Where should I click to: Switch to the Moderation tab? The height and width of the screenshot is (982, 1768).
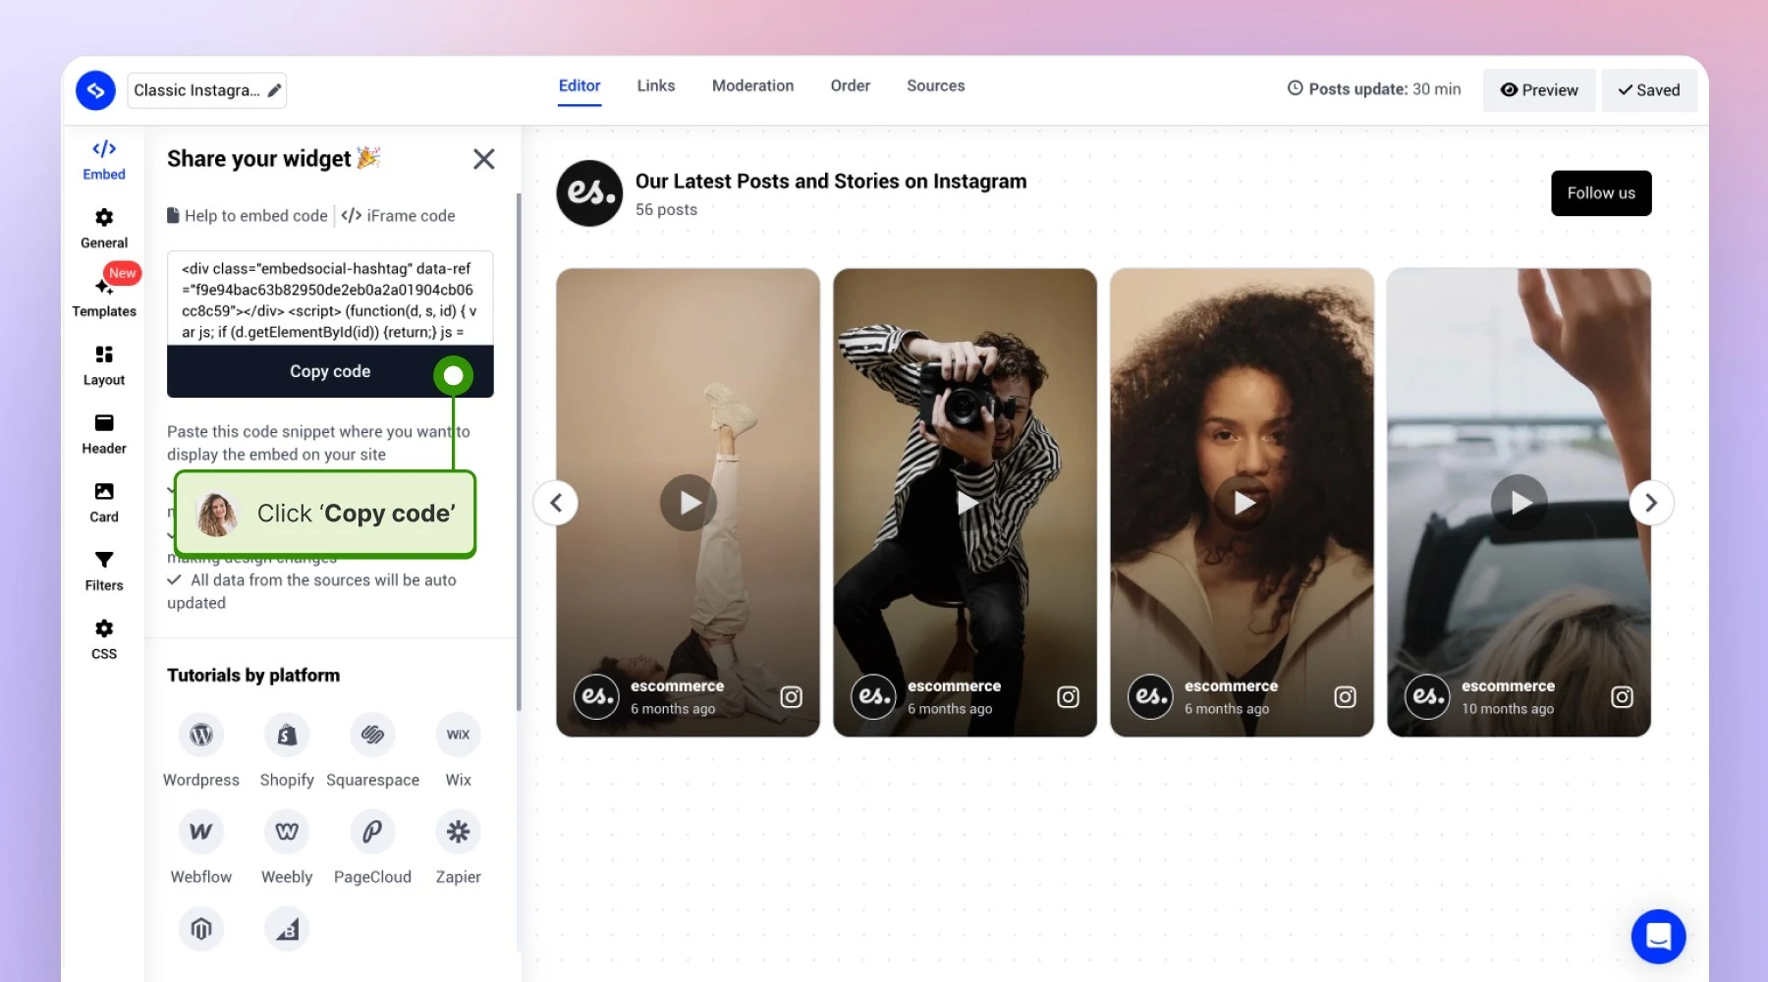point(752,85)
